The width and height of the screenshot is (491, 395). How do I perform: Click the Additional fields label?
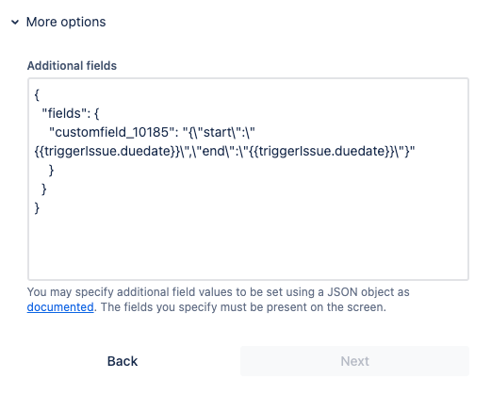(x=72, y=66)
